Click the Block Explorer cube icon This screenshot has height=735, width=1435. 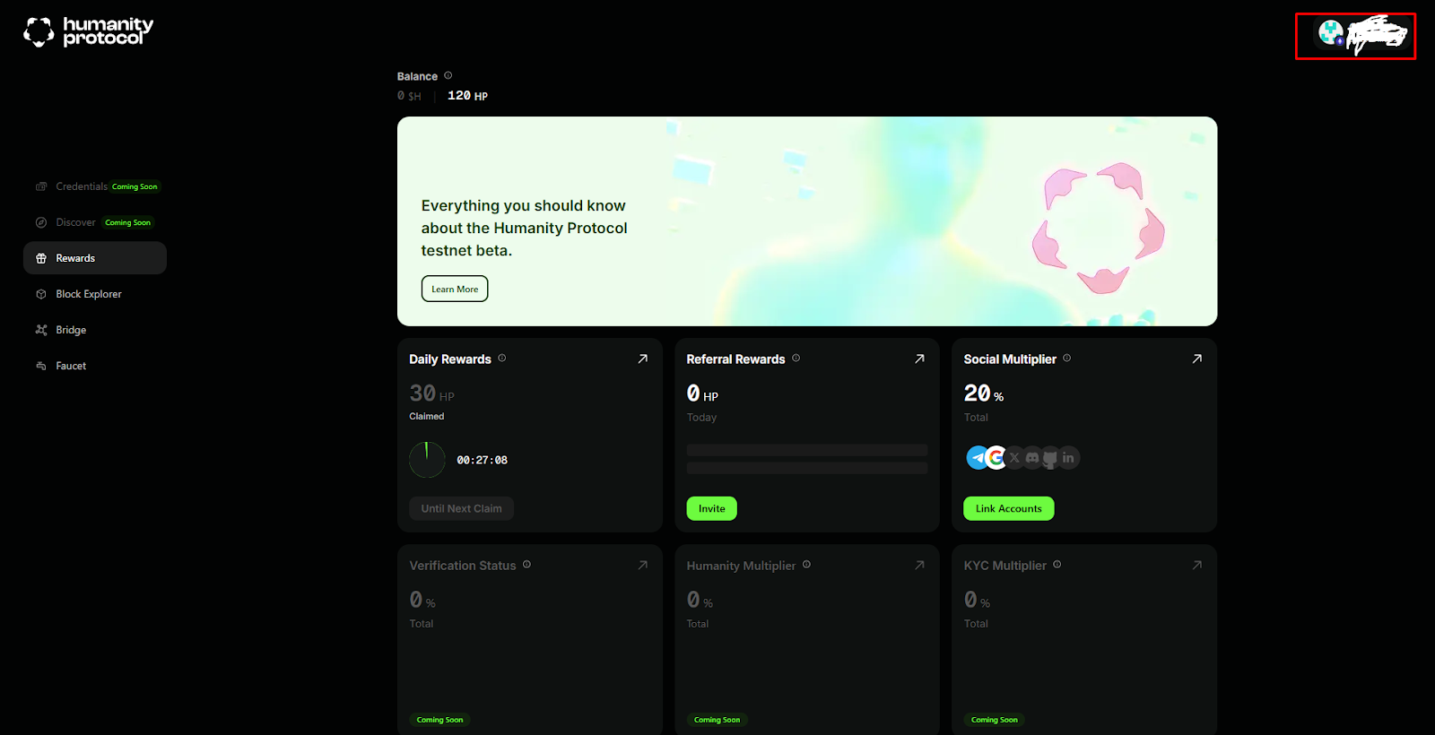pyautogui.click(x=41, y=294)
